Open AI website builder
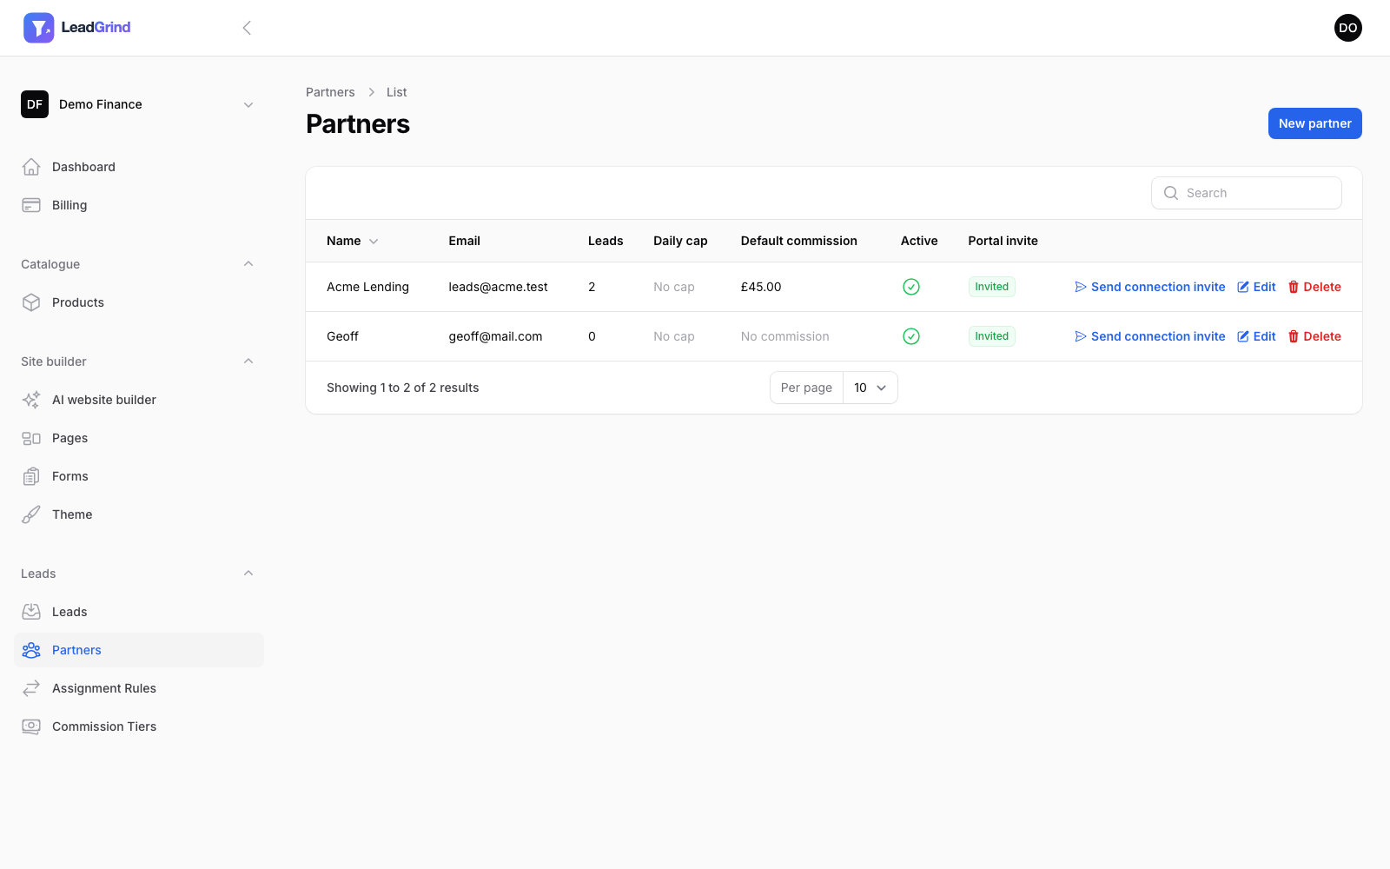1390x869 pixels. coord(139,400)
